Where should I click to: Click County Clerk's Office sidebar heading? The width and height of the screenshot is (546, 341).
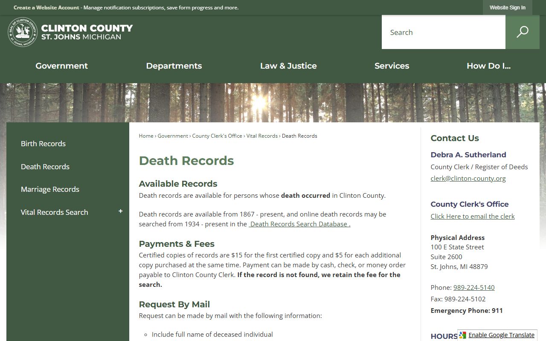pos(470,204)
